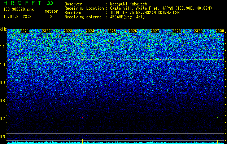Click the observer name Masayuki Kobayashi
227x144 pixels.
click(x=130, y=4)
